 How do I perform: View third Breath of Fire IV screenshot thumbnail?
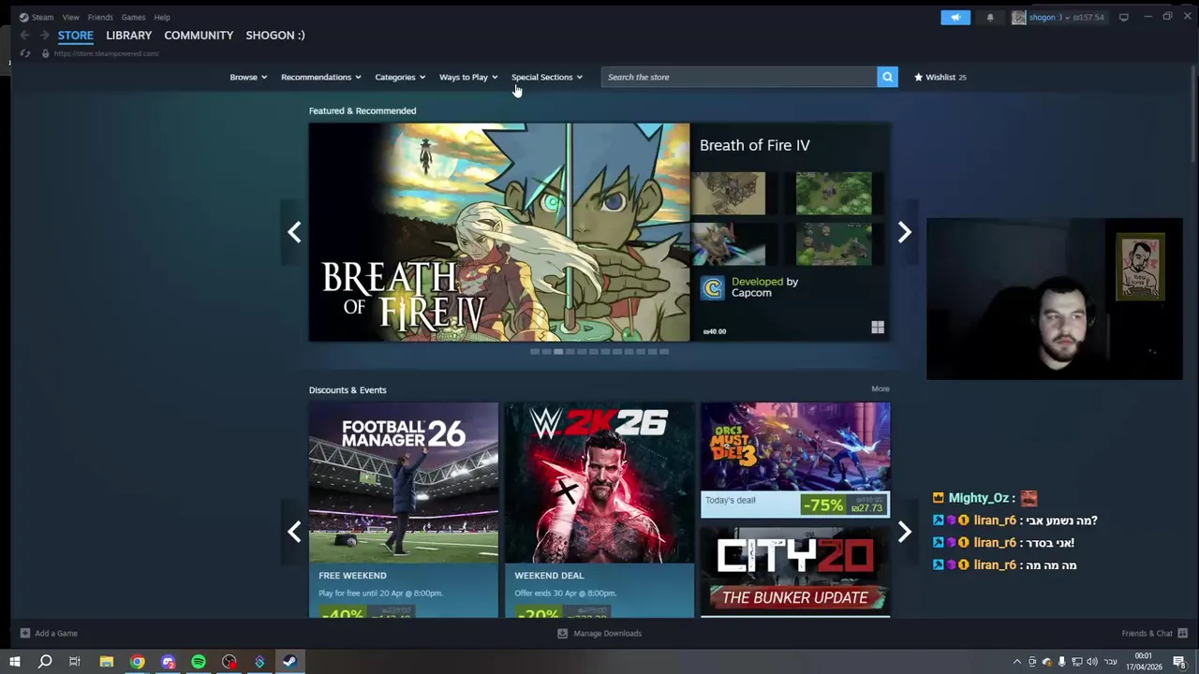coord(729,243)
